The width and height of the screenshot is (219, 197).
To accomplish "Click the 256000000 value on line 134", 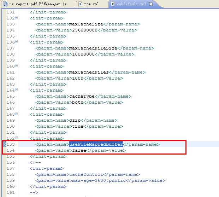I will tap(85, 30).
